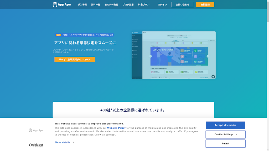Open Cookie Settings options
This screenshot has height=151, width=269.
pos(225,134)
